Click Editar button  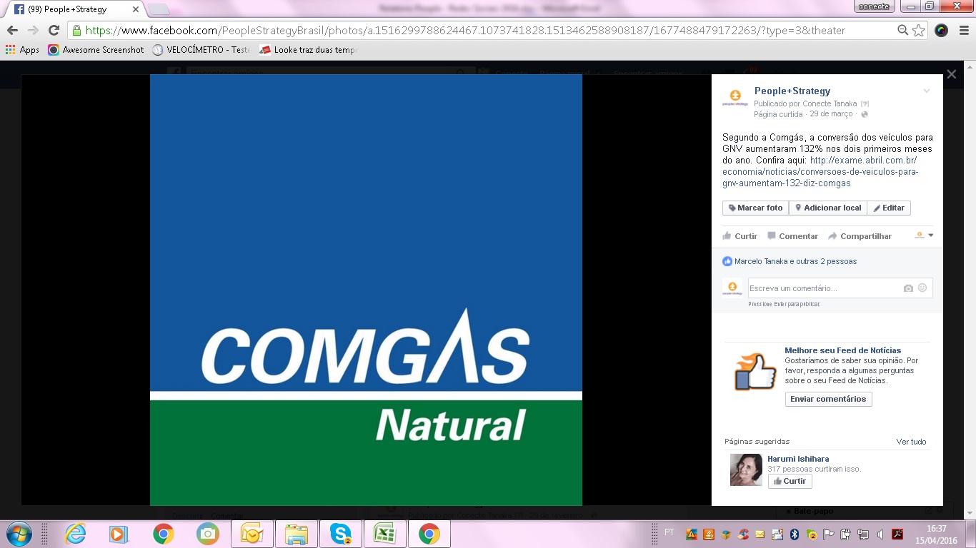(889, 208)
